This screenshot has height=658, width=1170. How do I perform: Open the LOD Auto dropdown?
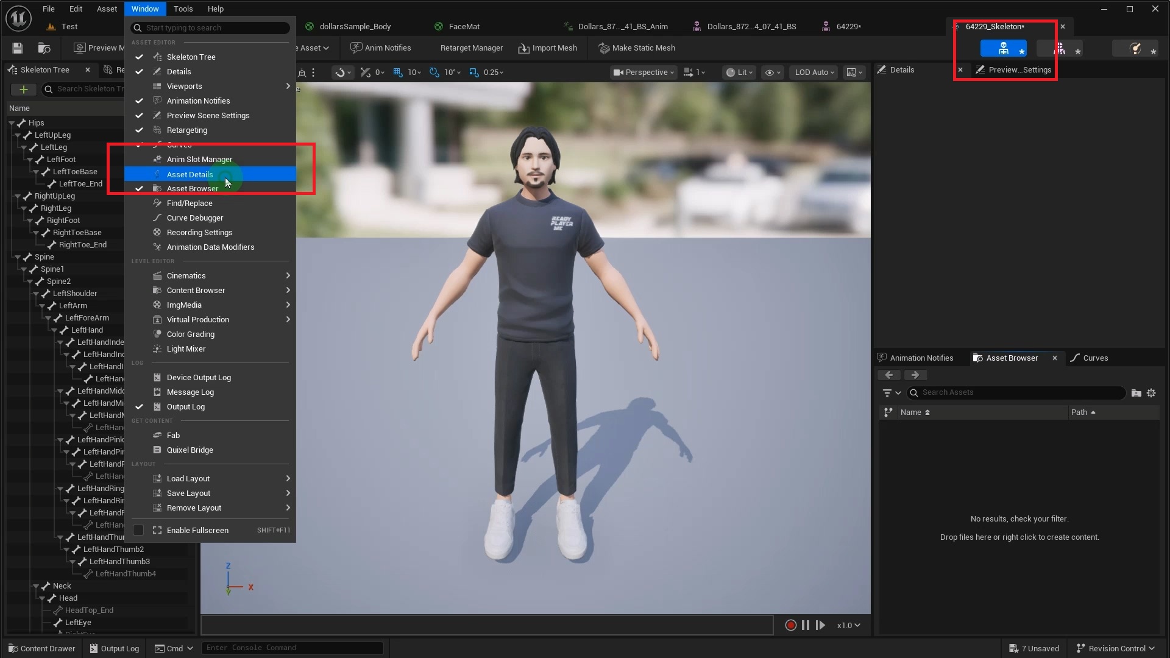click(x=814, y=72)
